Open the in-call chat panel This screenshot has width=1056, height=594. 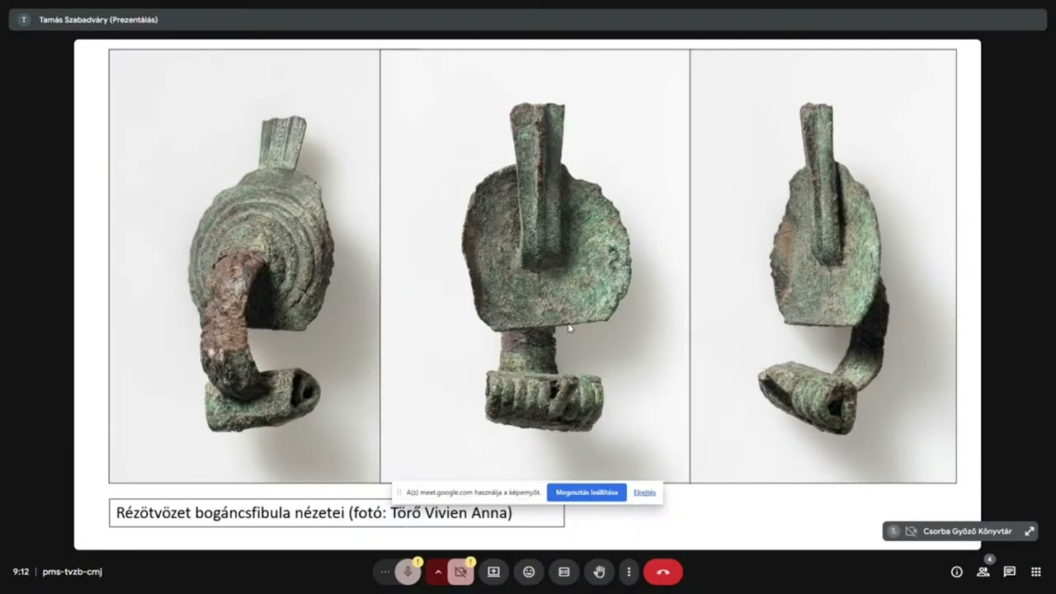(x=1010, y=572)
